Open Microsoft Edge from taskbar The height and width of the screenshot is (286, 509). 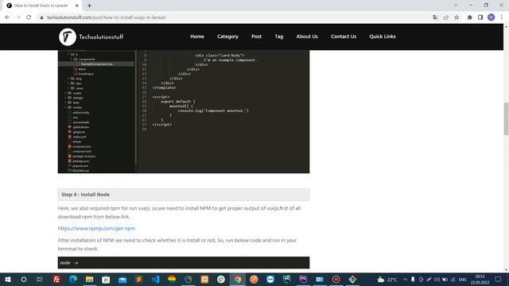click(x=73, y=279)
